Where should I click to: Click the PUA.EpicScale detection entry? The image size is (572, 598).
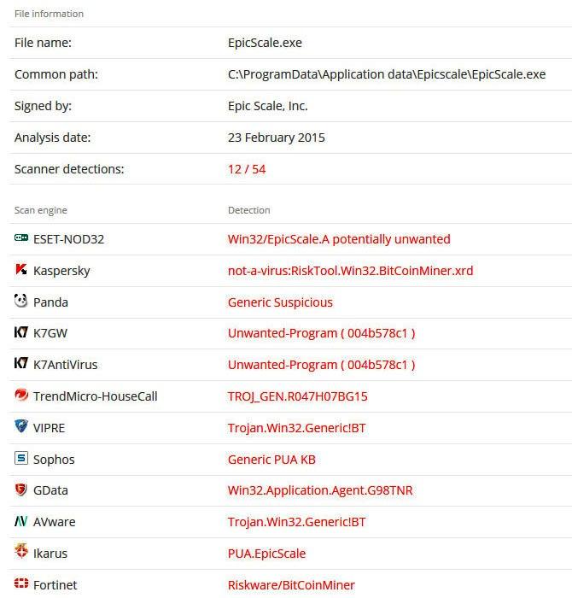click(266, 554)
